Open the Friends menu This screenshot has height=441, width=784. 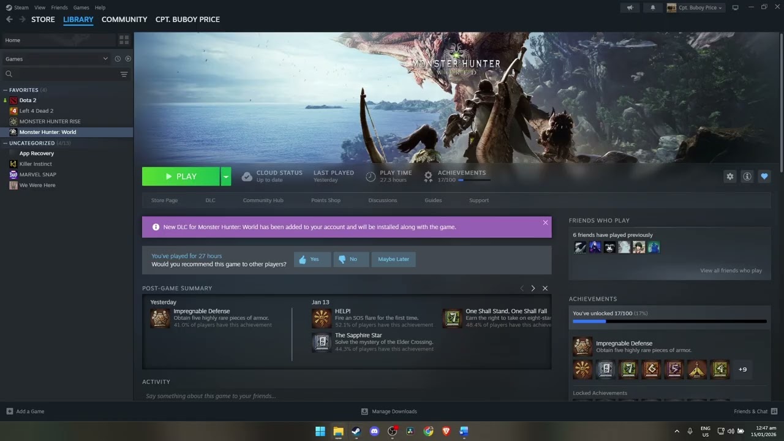click(x=59, y=7)
